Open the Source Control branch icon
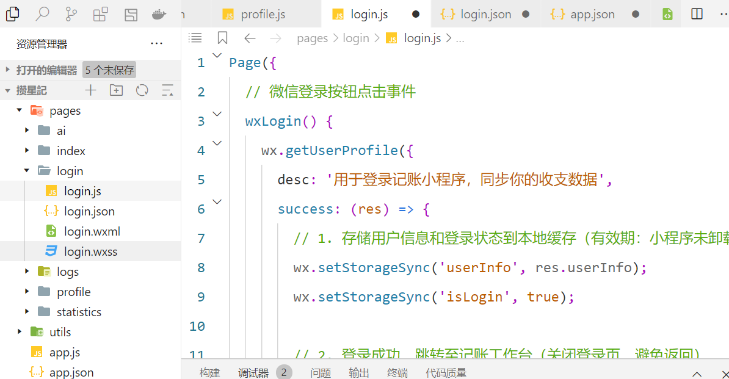Viewport: 729px width, 379px height. pos(71,14)
